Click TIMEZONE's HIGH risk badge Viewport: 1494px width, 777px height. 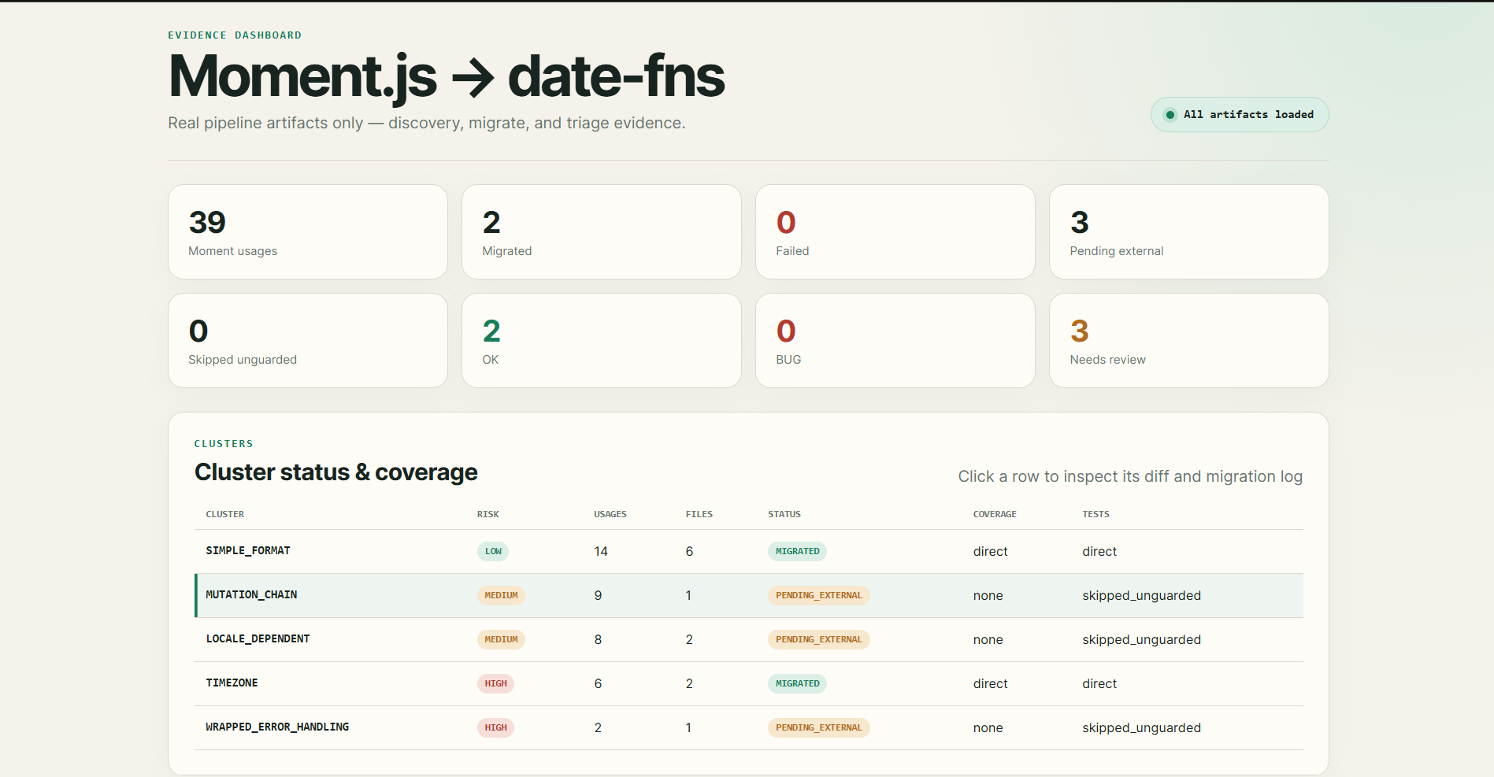point(495,683)
